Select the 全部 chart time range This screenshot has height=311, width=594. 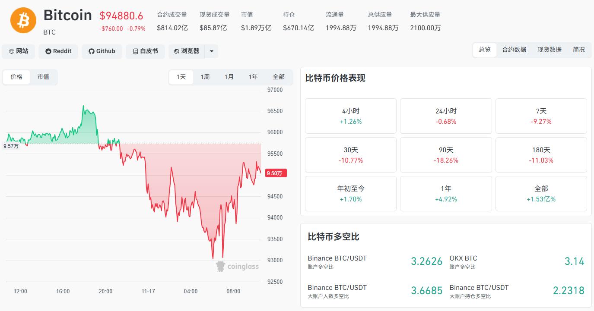tap(279, 76)
